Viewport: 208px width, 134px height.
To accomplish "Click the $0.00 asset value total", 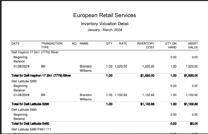I will click(x=194, y=124).
